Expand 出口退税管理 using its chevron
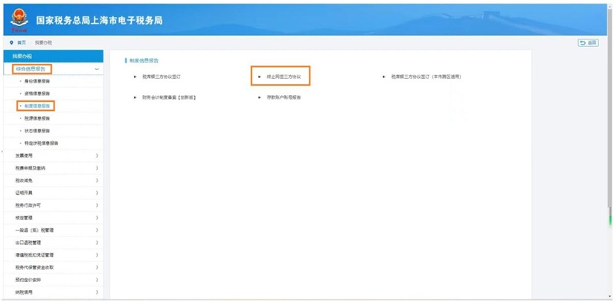 click(97, 242)
